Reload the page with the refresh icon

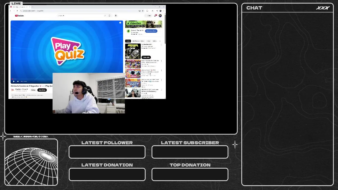[x=17, y=11]
